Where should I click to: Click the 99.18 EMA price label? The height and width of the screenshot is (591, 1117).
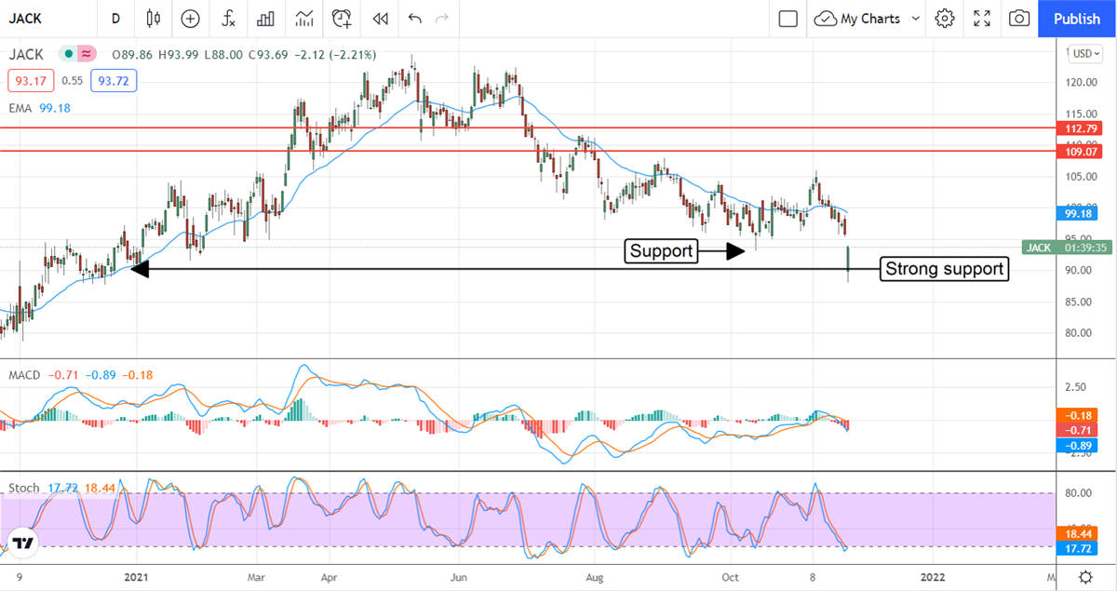pos(1078,213)
